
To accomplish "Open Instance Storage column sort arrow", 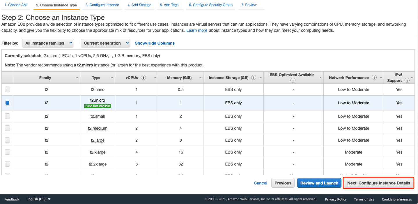I will [260, 78].
